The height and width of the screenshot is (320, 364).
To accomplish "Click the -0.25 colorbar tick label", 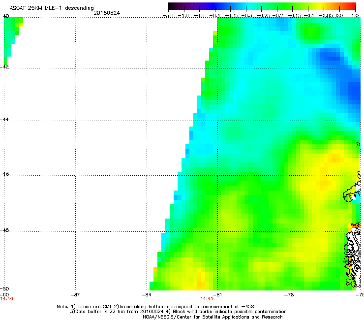I will [263, 16].
